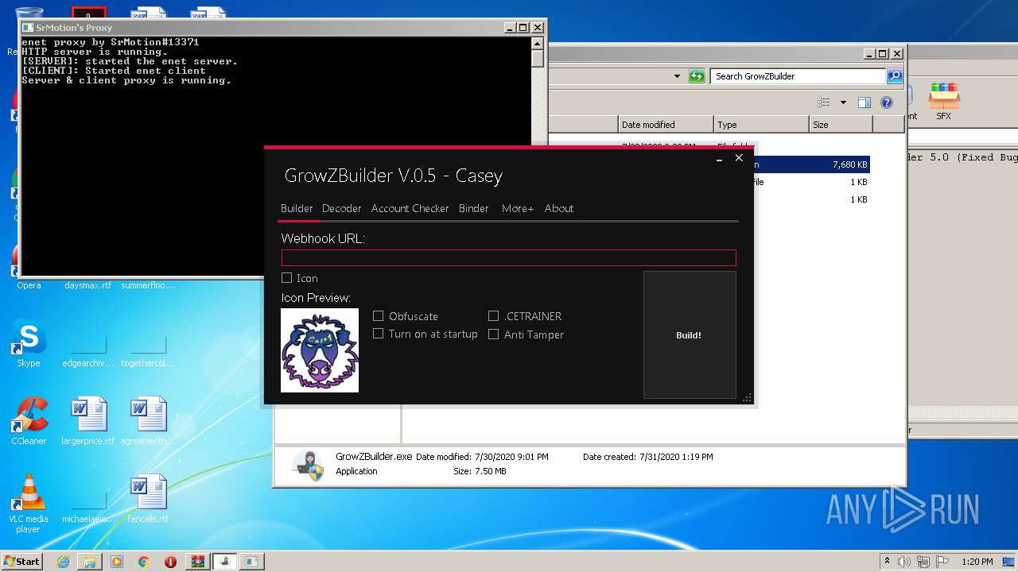The height and width of the screenshot is (572, 1018).
Task: Click the taskbar clock showing 1:20 PM
Action: [x=977, y=562]
